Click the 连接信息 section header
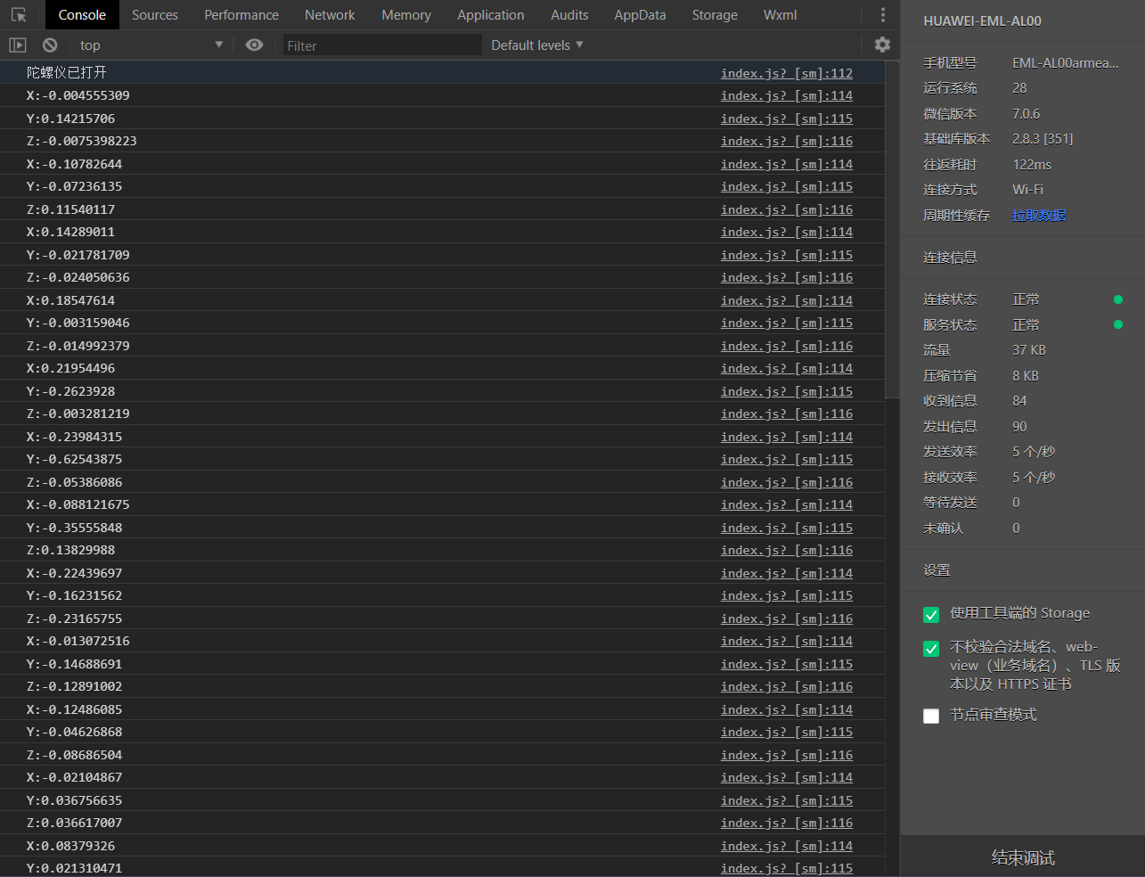Image resolution: width=1145 pixels, height=877 pixels. pyautogui.click(x=950, y=257)
